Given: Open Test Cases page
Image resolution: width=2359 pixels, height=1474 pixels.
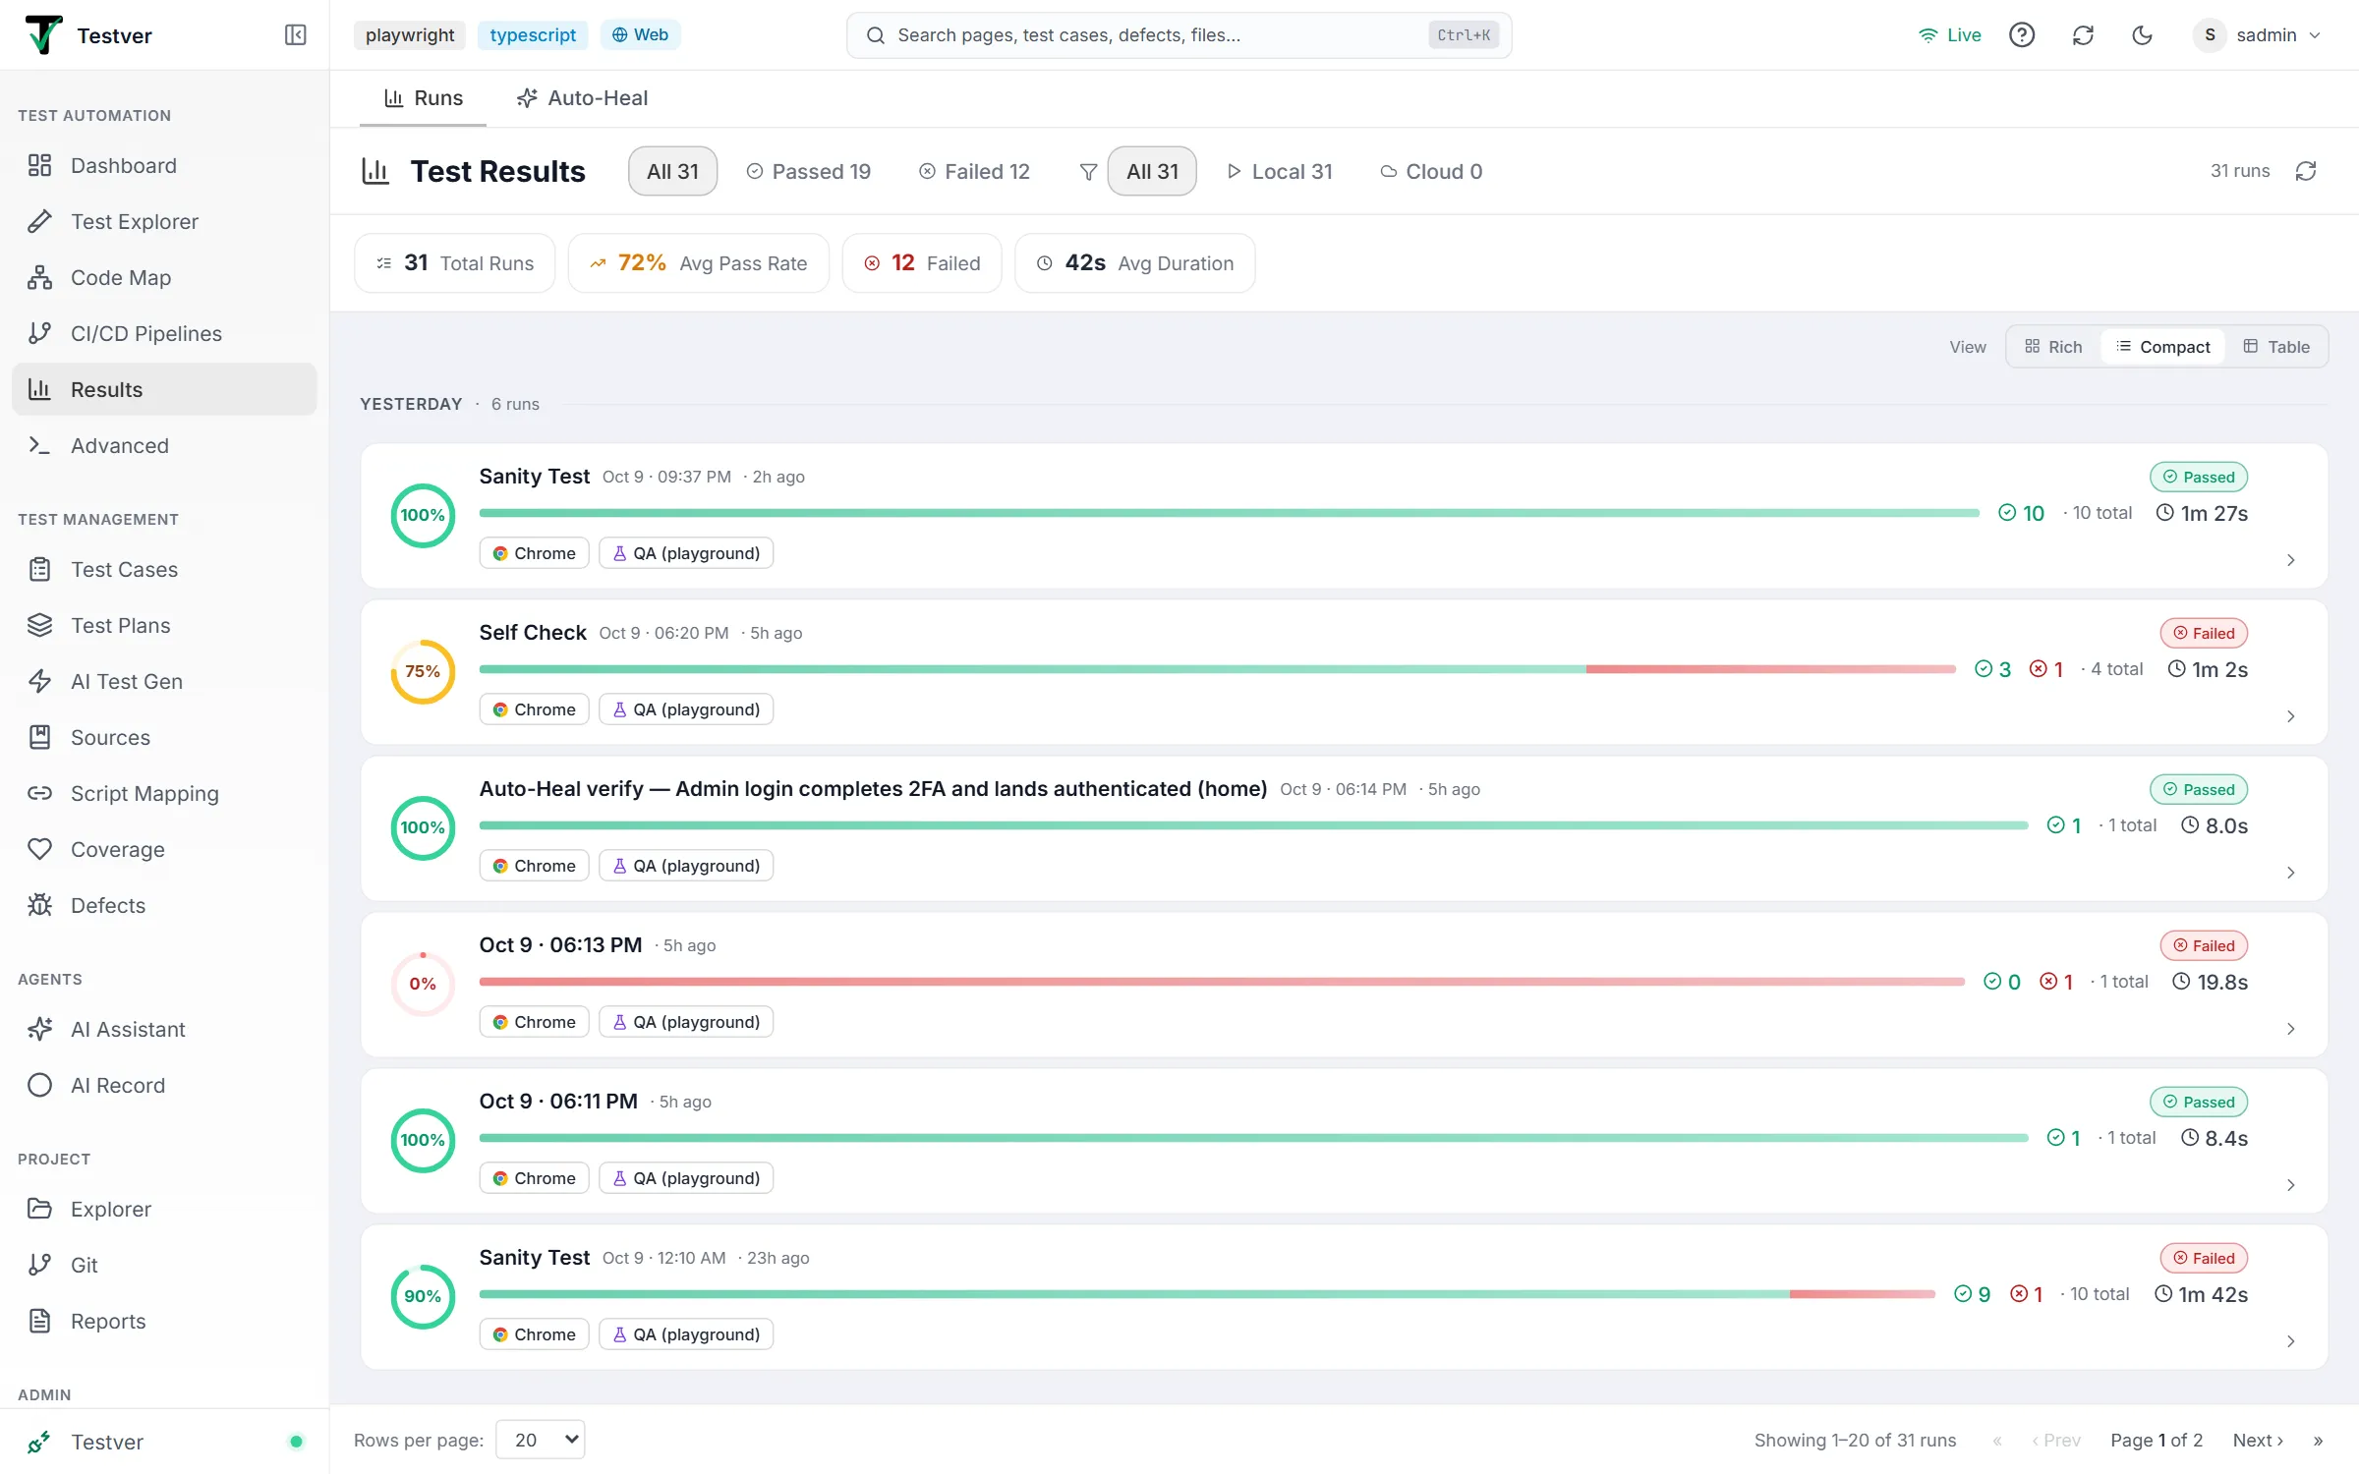Looking at the screenshot, I should click(164, 569).
